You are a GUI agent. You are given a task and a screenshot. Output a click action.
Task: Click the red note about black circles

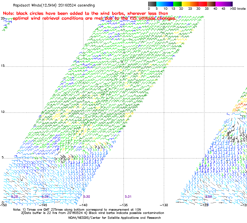[x=89, y=16]
